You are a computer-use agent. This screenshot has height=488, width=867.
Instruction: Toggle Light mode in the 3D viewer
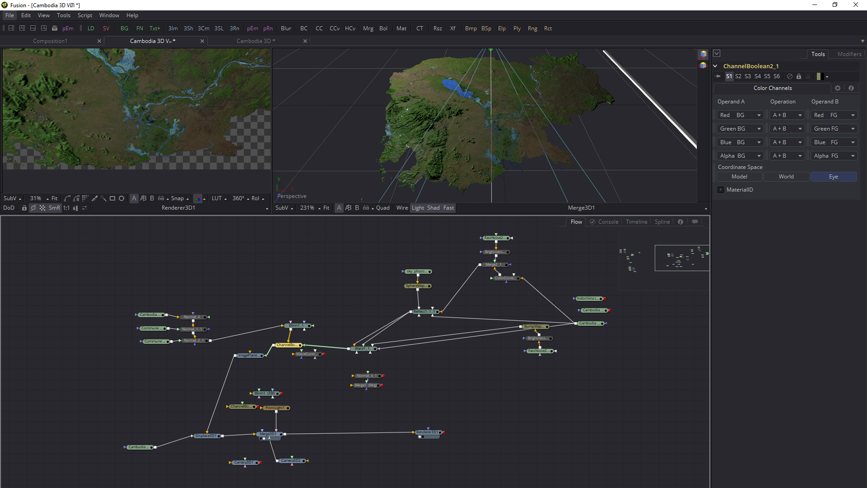click(x=418, y=208)
